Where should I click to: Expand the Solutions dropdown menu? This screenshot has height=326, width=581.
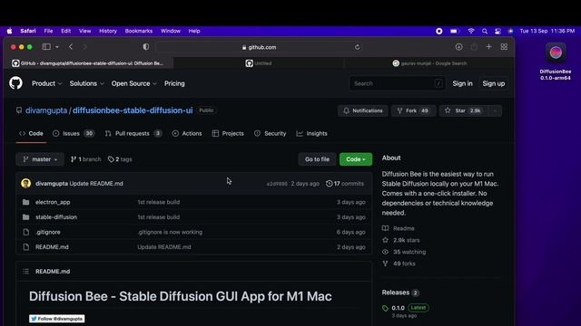pyautogui.click(x=87, y=83)
